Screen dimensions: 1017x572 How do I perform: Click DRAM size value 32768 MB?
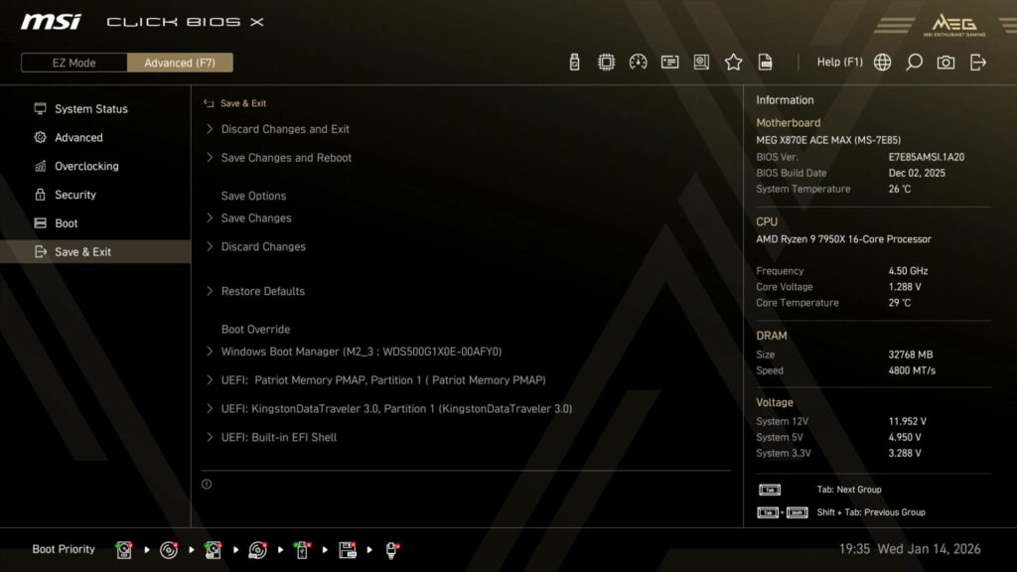pyautogui.click(x=910, y=355)
